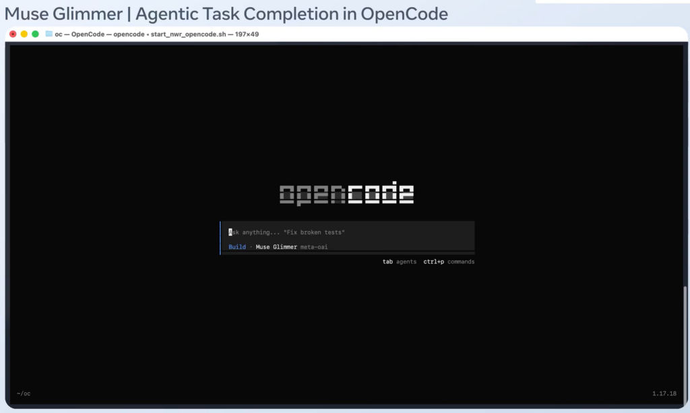Image resolution: width=690 pixels, height=413 pixels.
Task: Click the 'tab agents' shortcut hint
Action: tap(399, 261)
